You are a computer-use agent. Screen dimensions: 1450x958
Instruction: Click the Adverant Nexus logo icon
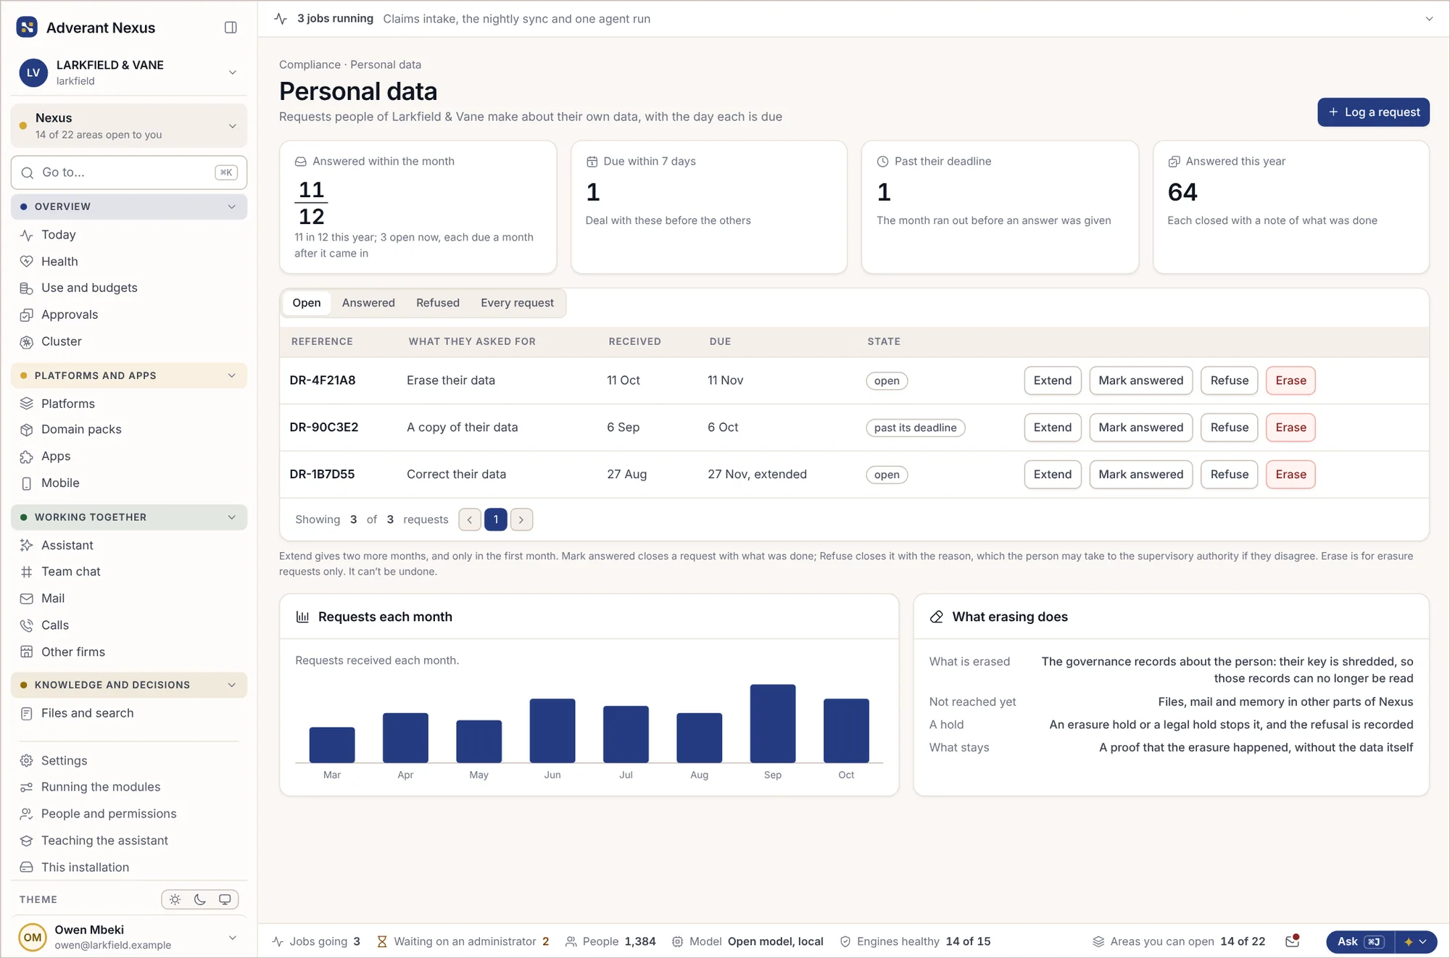coord(27,28)
